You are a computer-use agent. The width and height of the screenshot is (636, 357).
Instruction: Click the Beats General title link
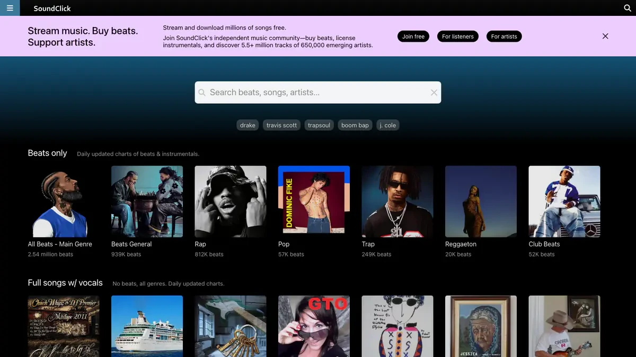tap(131, 244)
